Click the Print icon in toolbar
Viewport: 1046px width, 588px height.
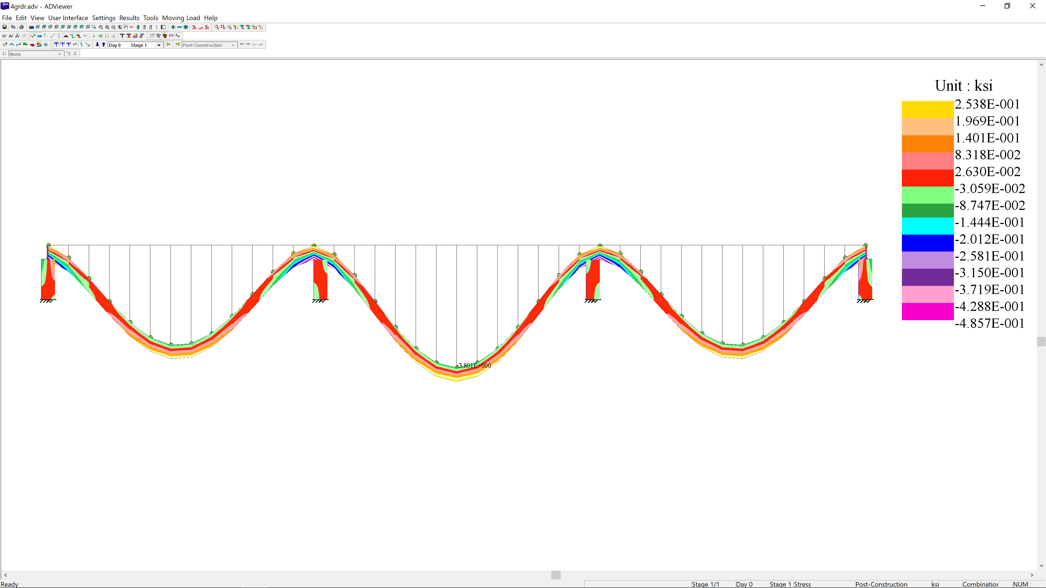coord(22,27)
